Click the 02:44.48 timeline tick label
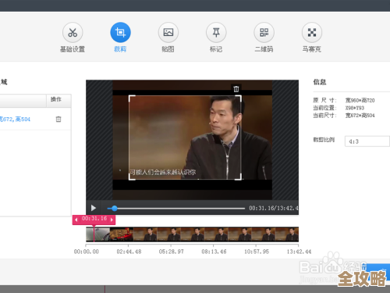Screen dimensions: 390x293 pos(129,252)
